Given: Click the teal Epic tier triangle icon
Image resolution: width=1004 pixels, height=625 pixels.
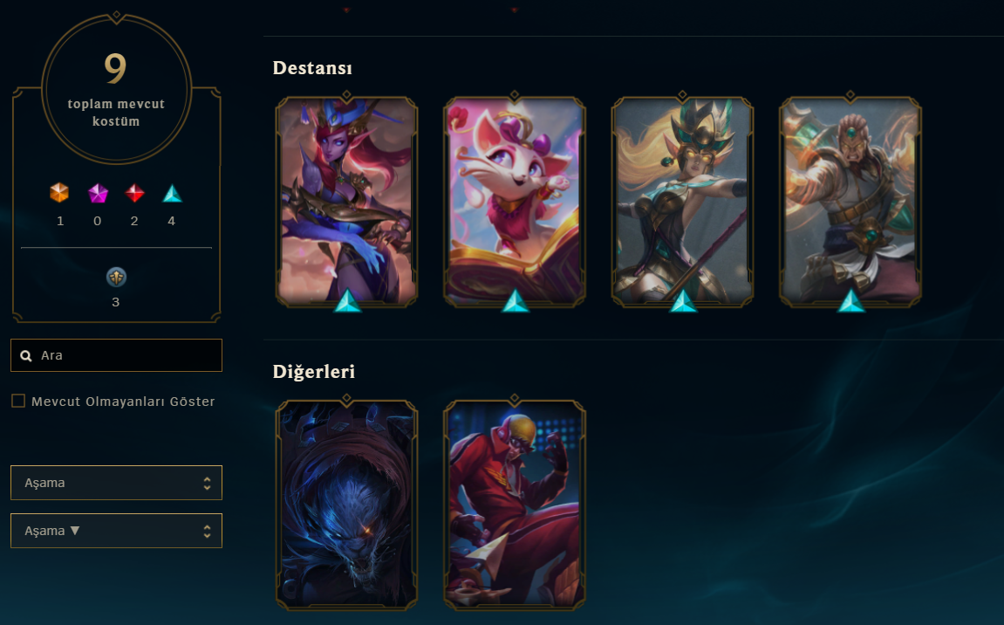Looking at the screenshot, I should [172, 194].
